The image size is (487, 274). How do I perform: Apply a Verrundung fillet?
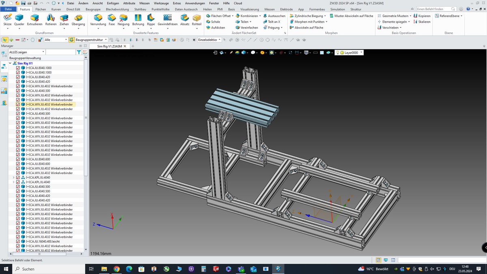[x=98, y=19]
